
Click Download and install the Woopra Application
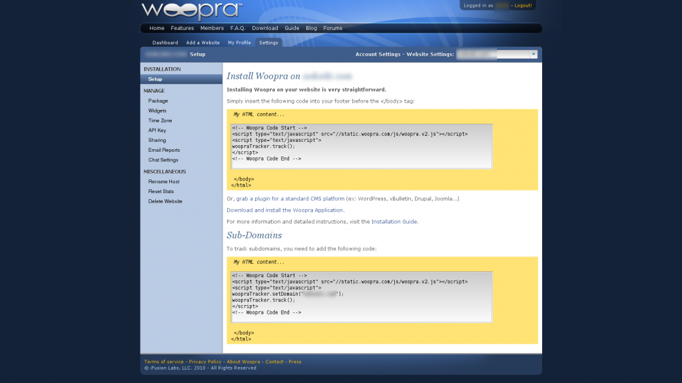pos(285,210)
